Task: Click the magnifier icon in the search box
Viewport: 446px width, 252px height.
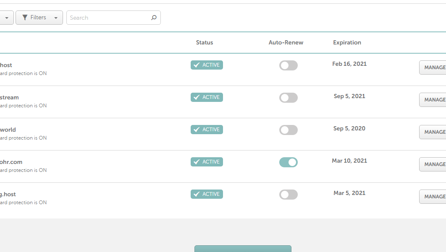Action: [154, 18]
